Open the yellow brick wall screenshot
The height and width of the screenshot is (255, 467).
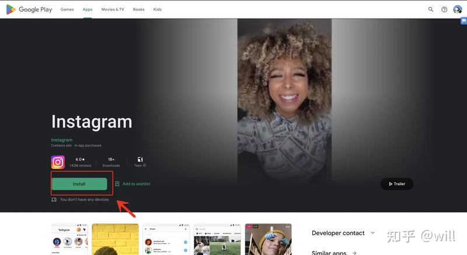point(115,239)
